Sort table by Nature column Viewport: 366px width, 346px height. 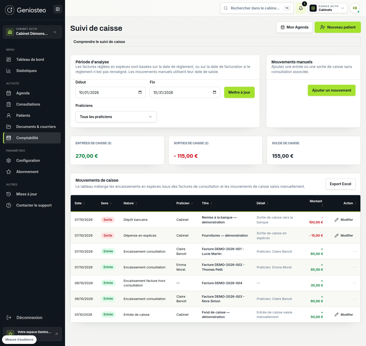pyautogui.click(x=130, y=203)
